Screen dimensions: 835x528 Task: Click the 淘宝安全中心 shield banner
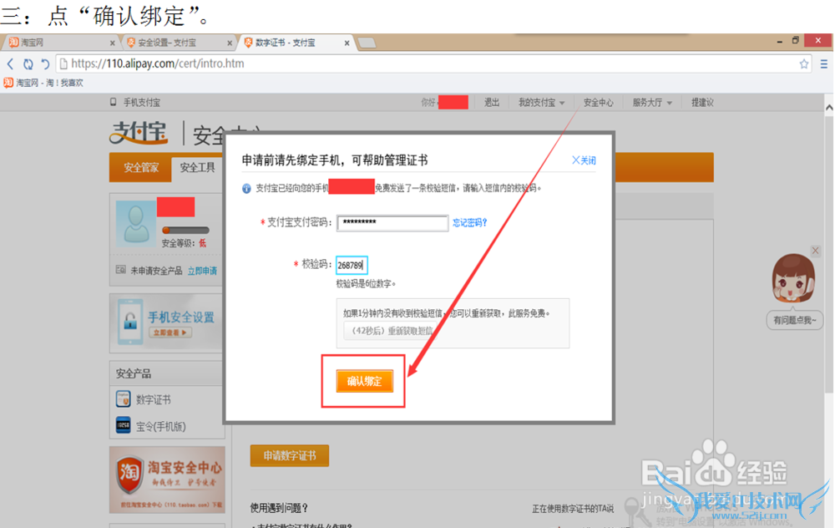click(167, 480)
